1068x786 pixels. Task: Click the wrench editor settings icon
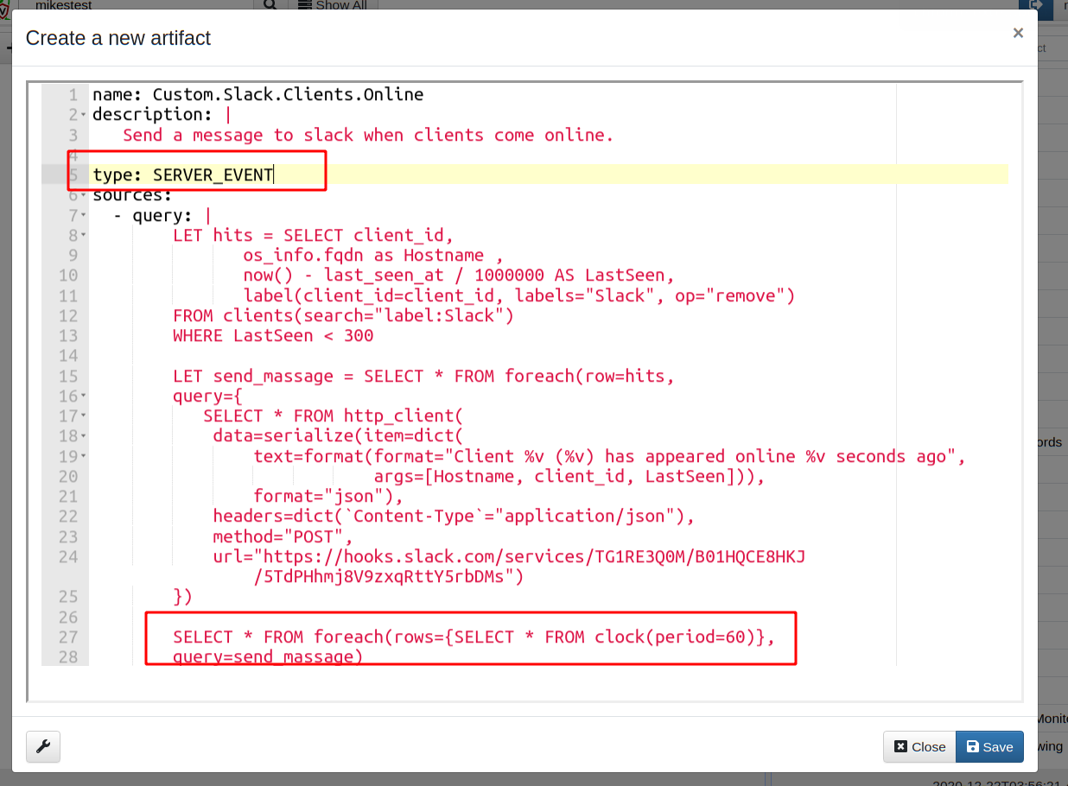click(x=43, y=746)
